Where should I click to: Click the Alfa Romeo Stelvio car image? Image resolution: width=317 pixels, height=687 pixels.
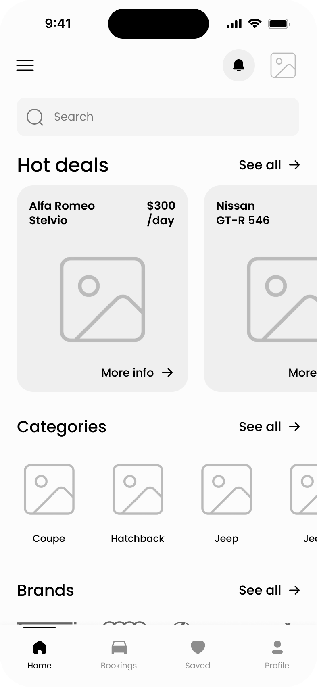point(102,300)
